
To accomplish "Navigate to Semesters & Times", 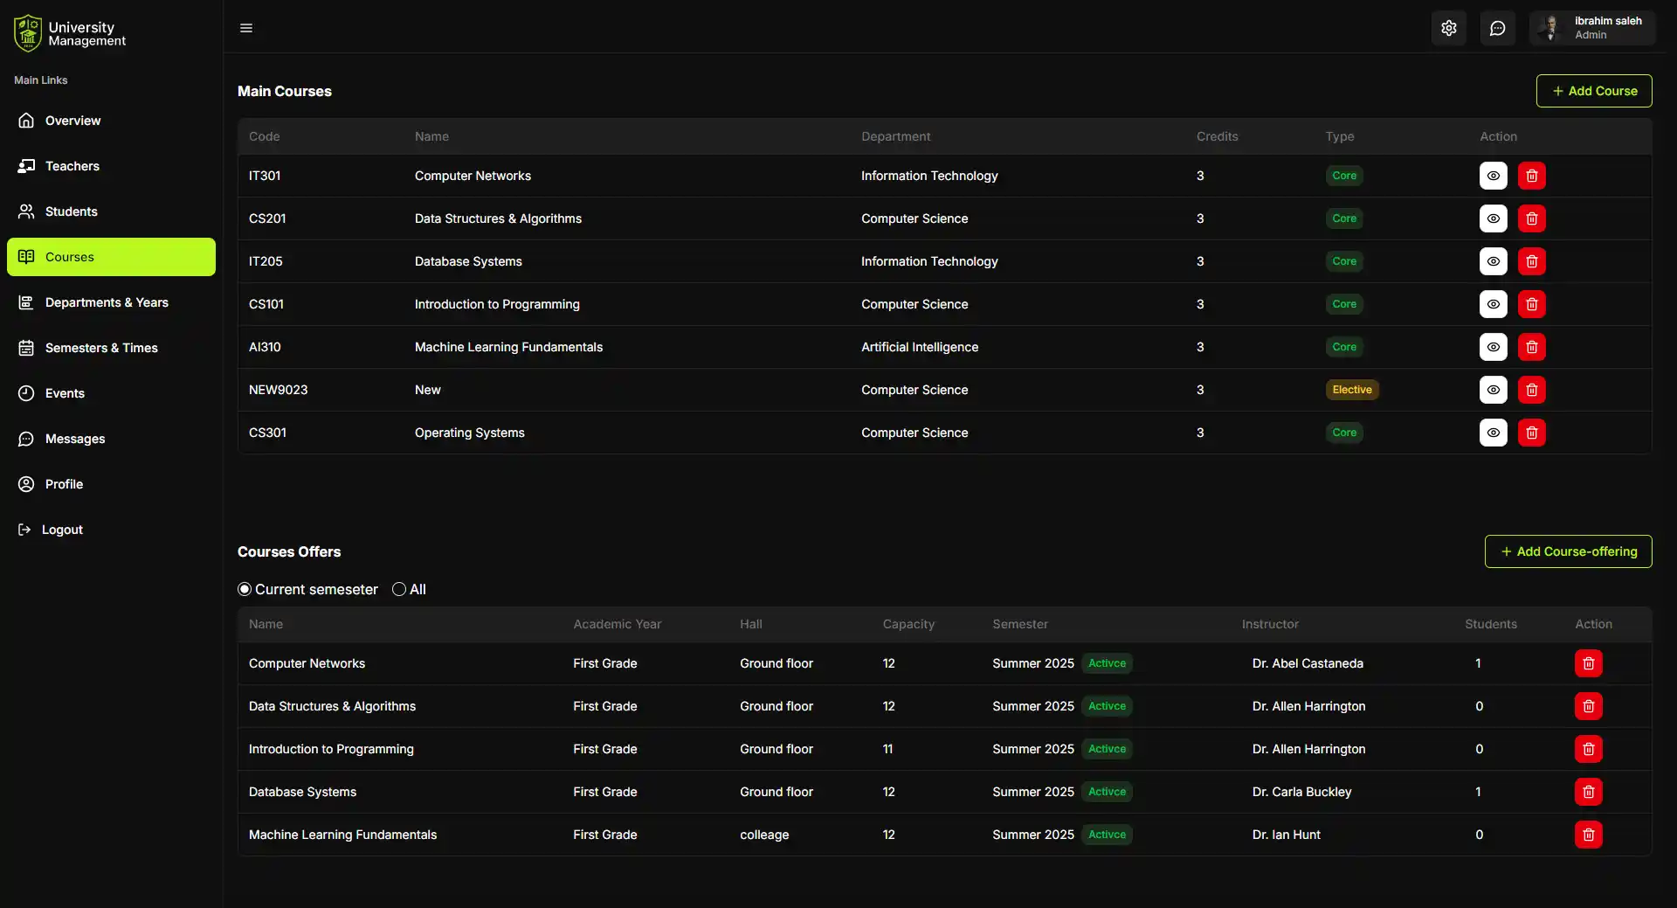I will [101, 348].
